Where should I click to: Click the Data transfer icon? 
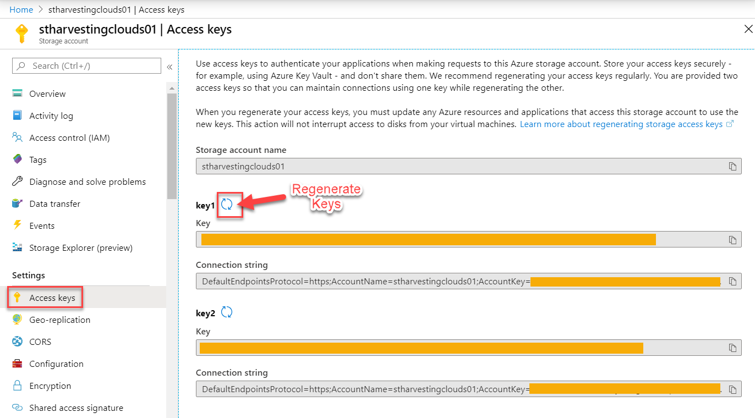pyautogui.click(x=18, y=204)
